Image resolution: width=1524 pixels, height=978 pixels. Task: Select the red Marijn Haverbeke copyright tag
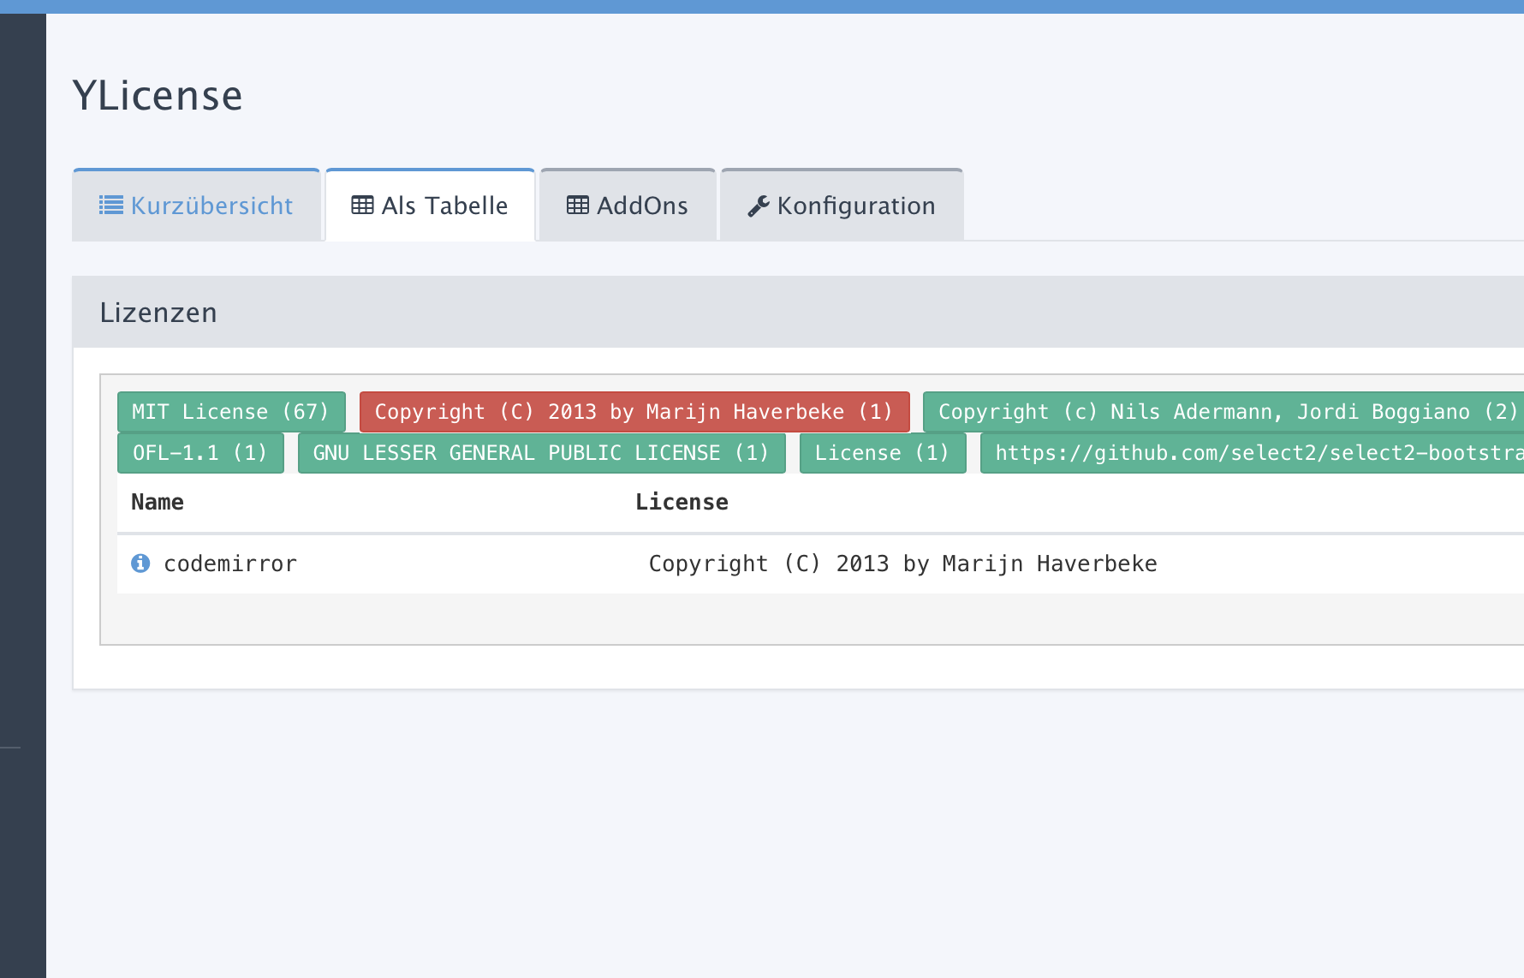[634, 412]
